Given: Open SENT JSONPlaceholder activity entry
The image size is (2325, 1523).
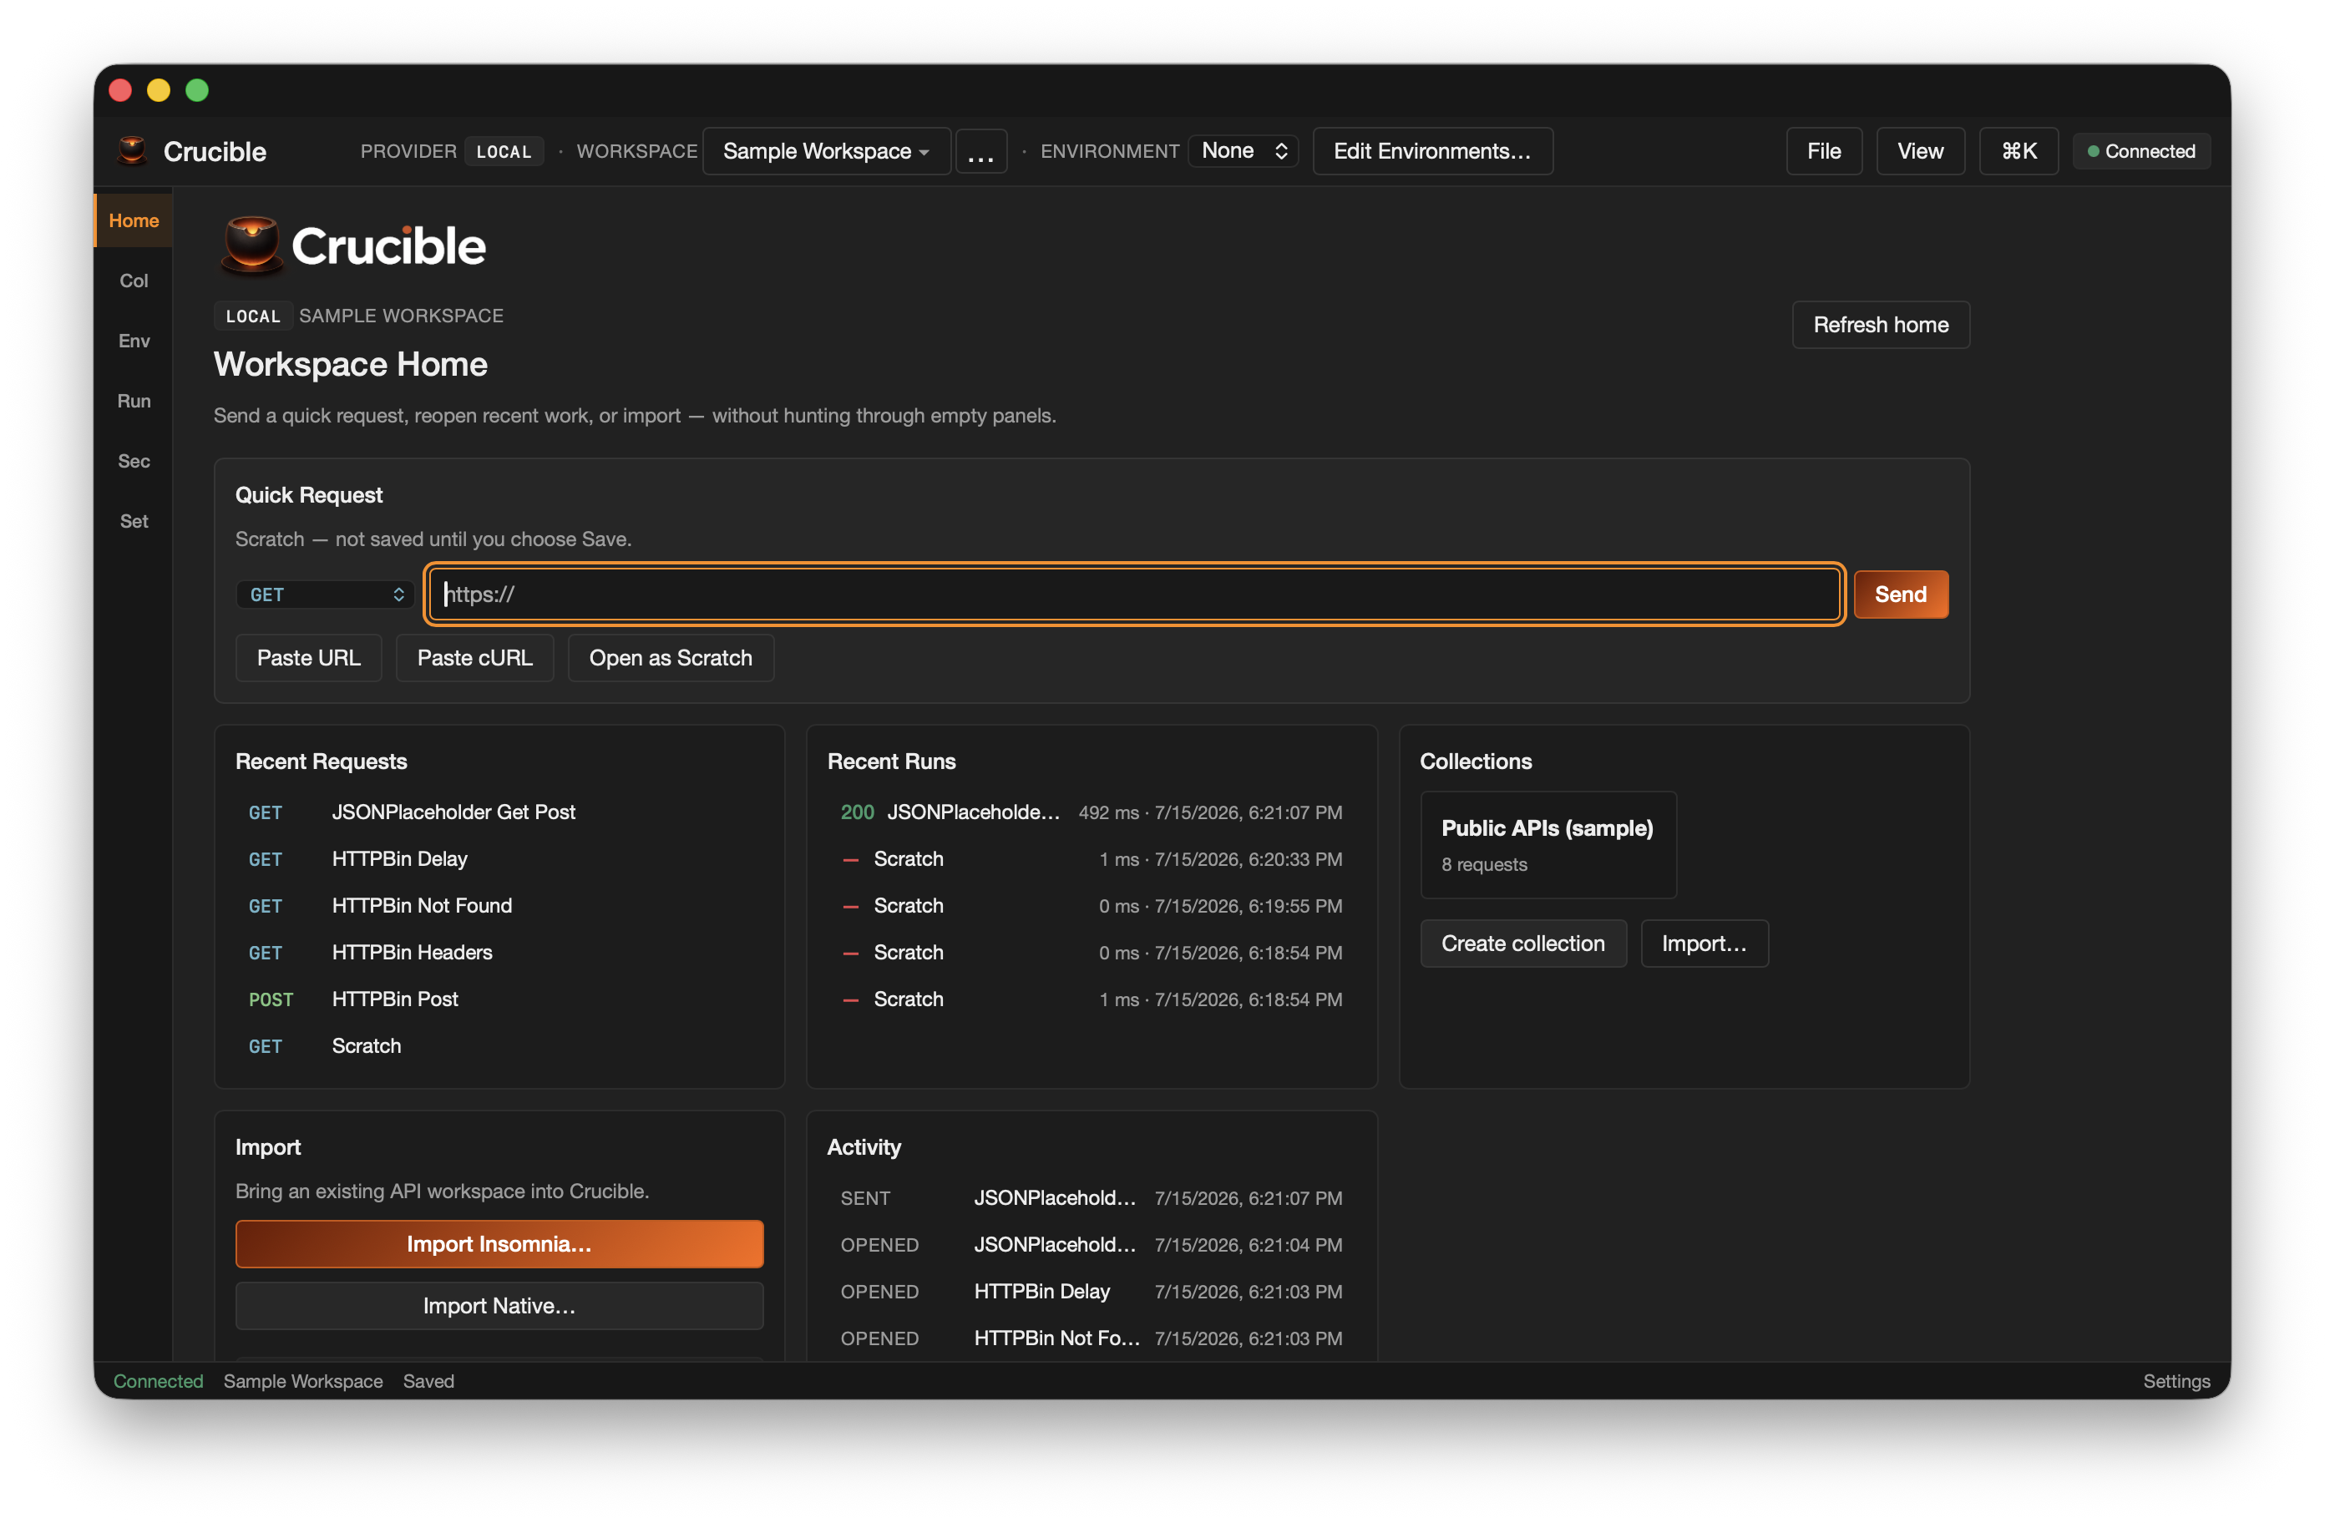Looking at the screenshot, I should 1092,1197.
